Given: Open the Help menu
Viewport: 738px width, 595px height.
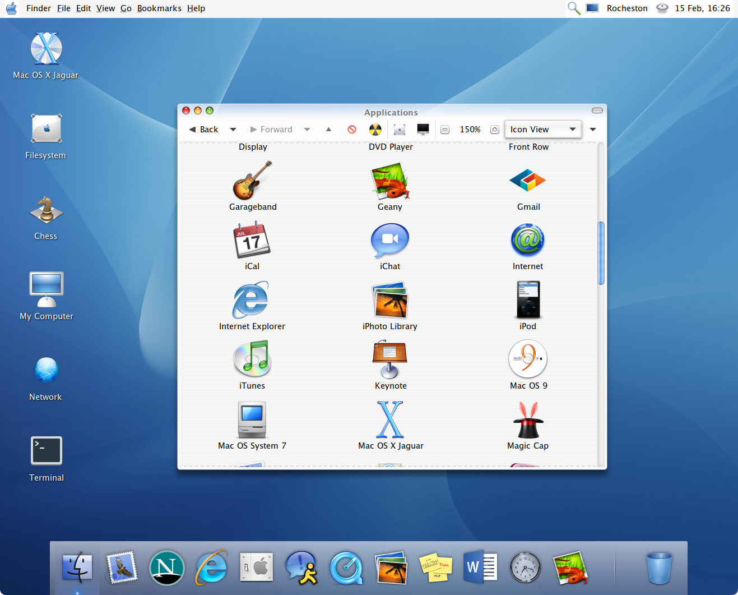Looking at the screenshot, I should pyautogui.click(x=196, y=8).
